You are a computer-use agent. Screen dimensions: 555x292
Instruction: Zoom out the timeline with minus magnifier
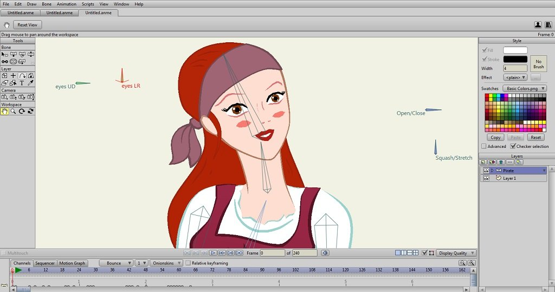tap(462, 263)
